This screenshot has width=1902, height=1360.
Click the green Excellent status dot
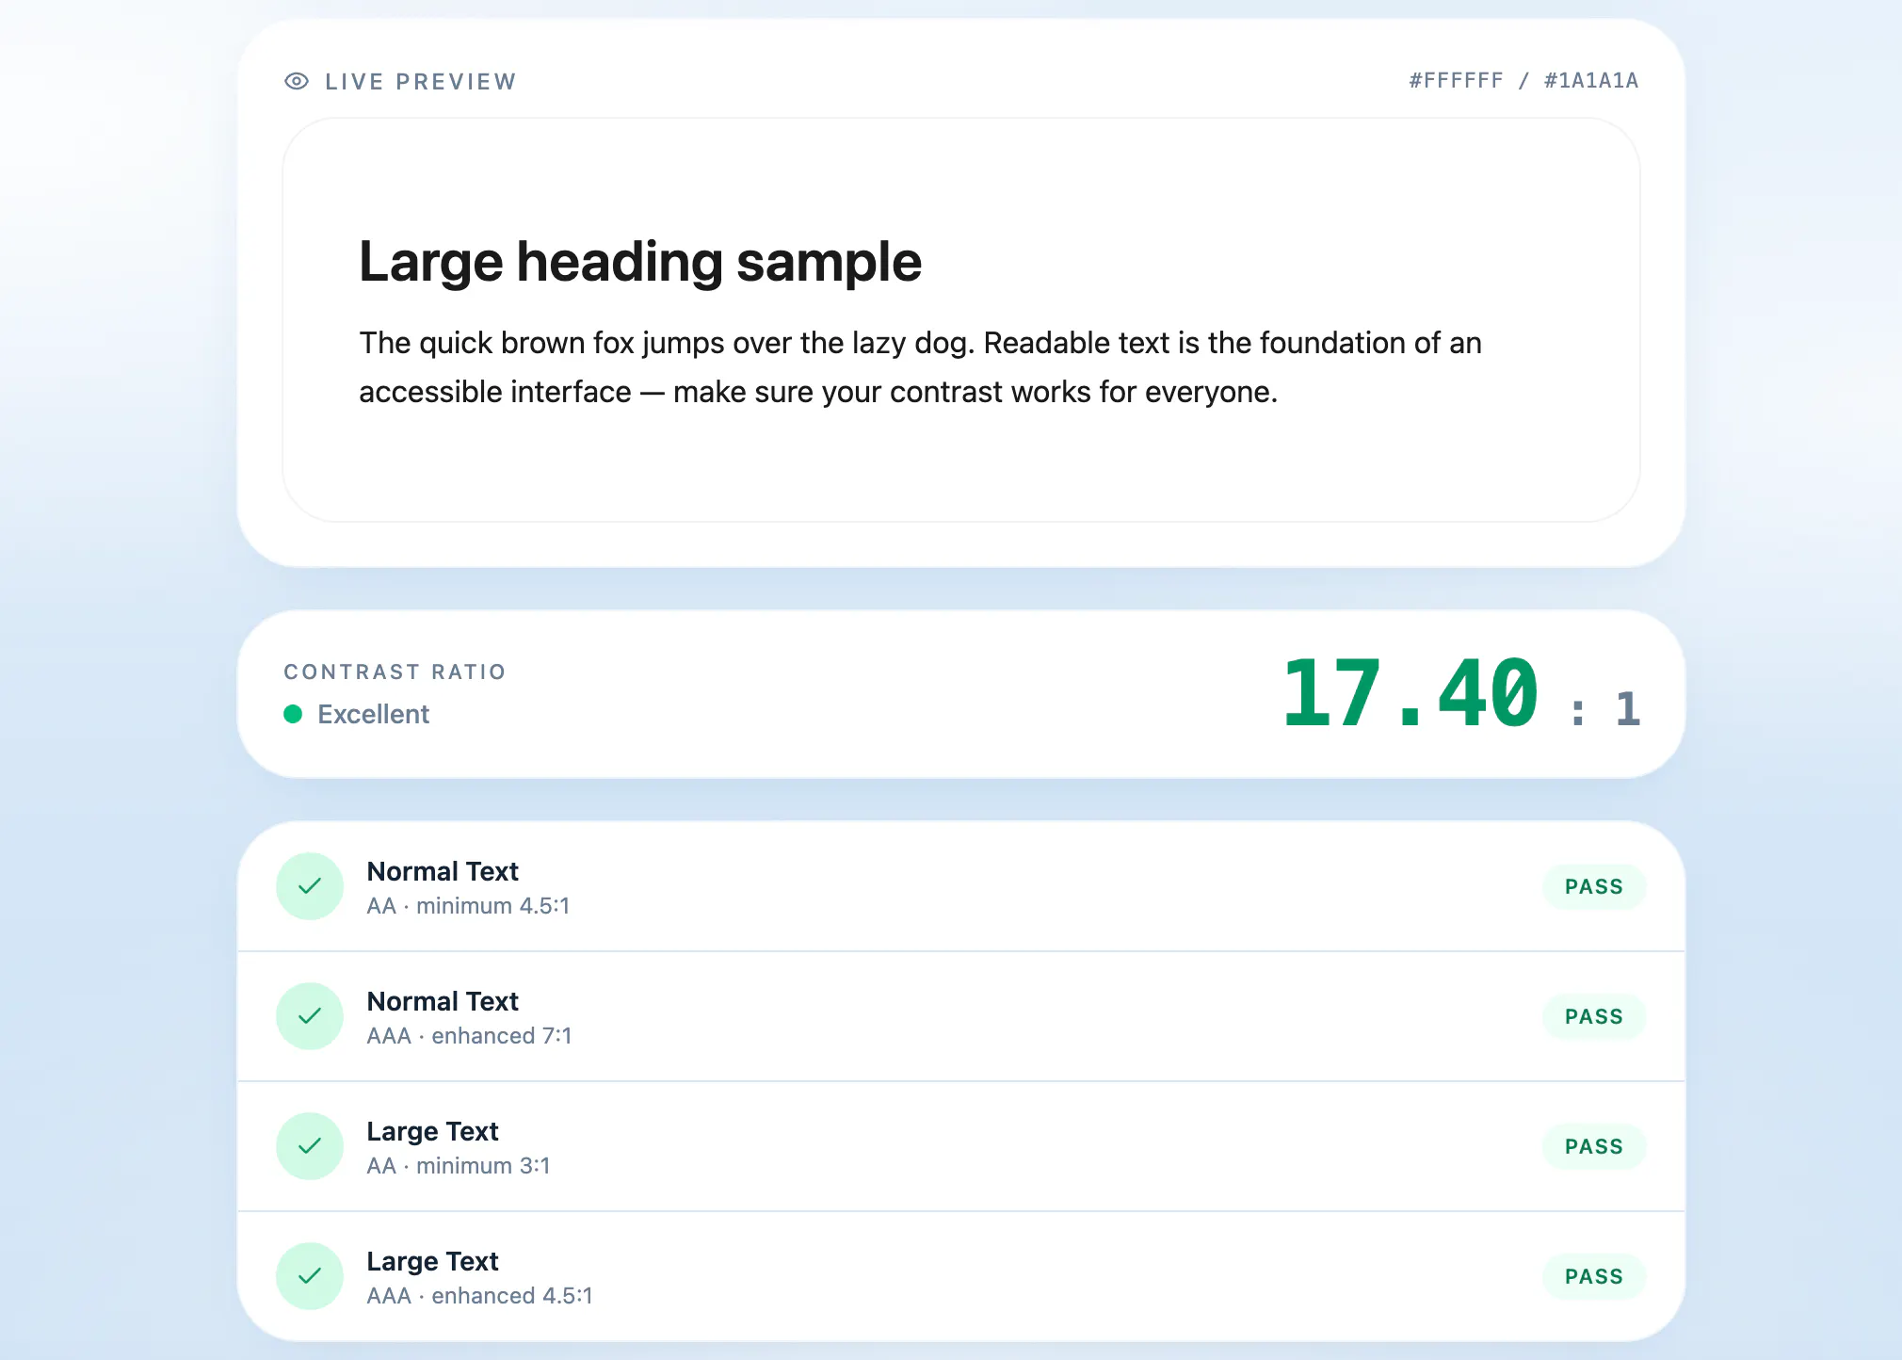[x=293, y=714]
